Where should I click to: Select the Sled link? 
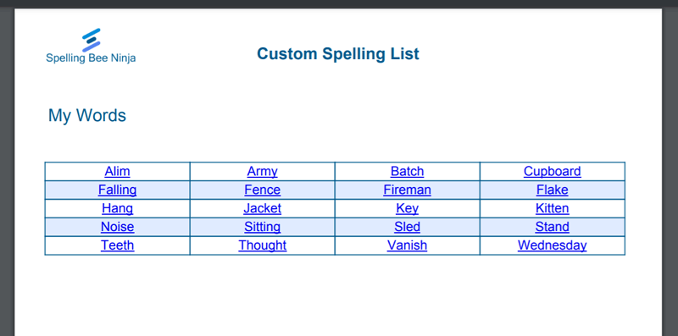click(x=407, y=227)
